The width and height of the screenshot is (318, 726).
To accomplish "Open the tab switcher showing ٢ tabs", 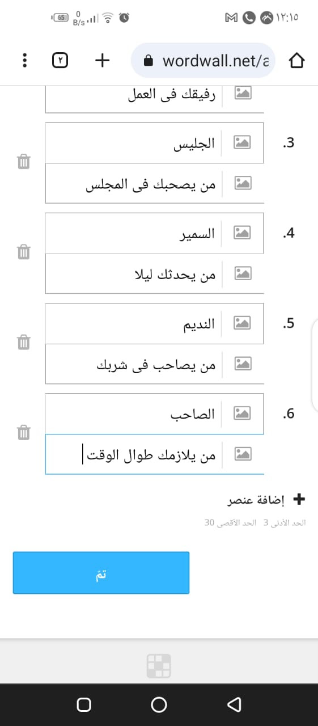I will pyautogui.click(x=60, y=60).
